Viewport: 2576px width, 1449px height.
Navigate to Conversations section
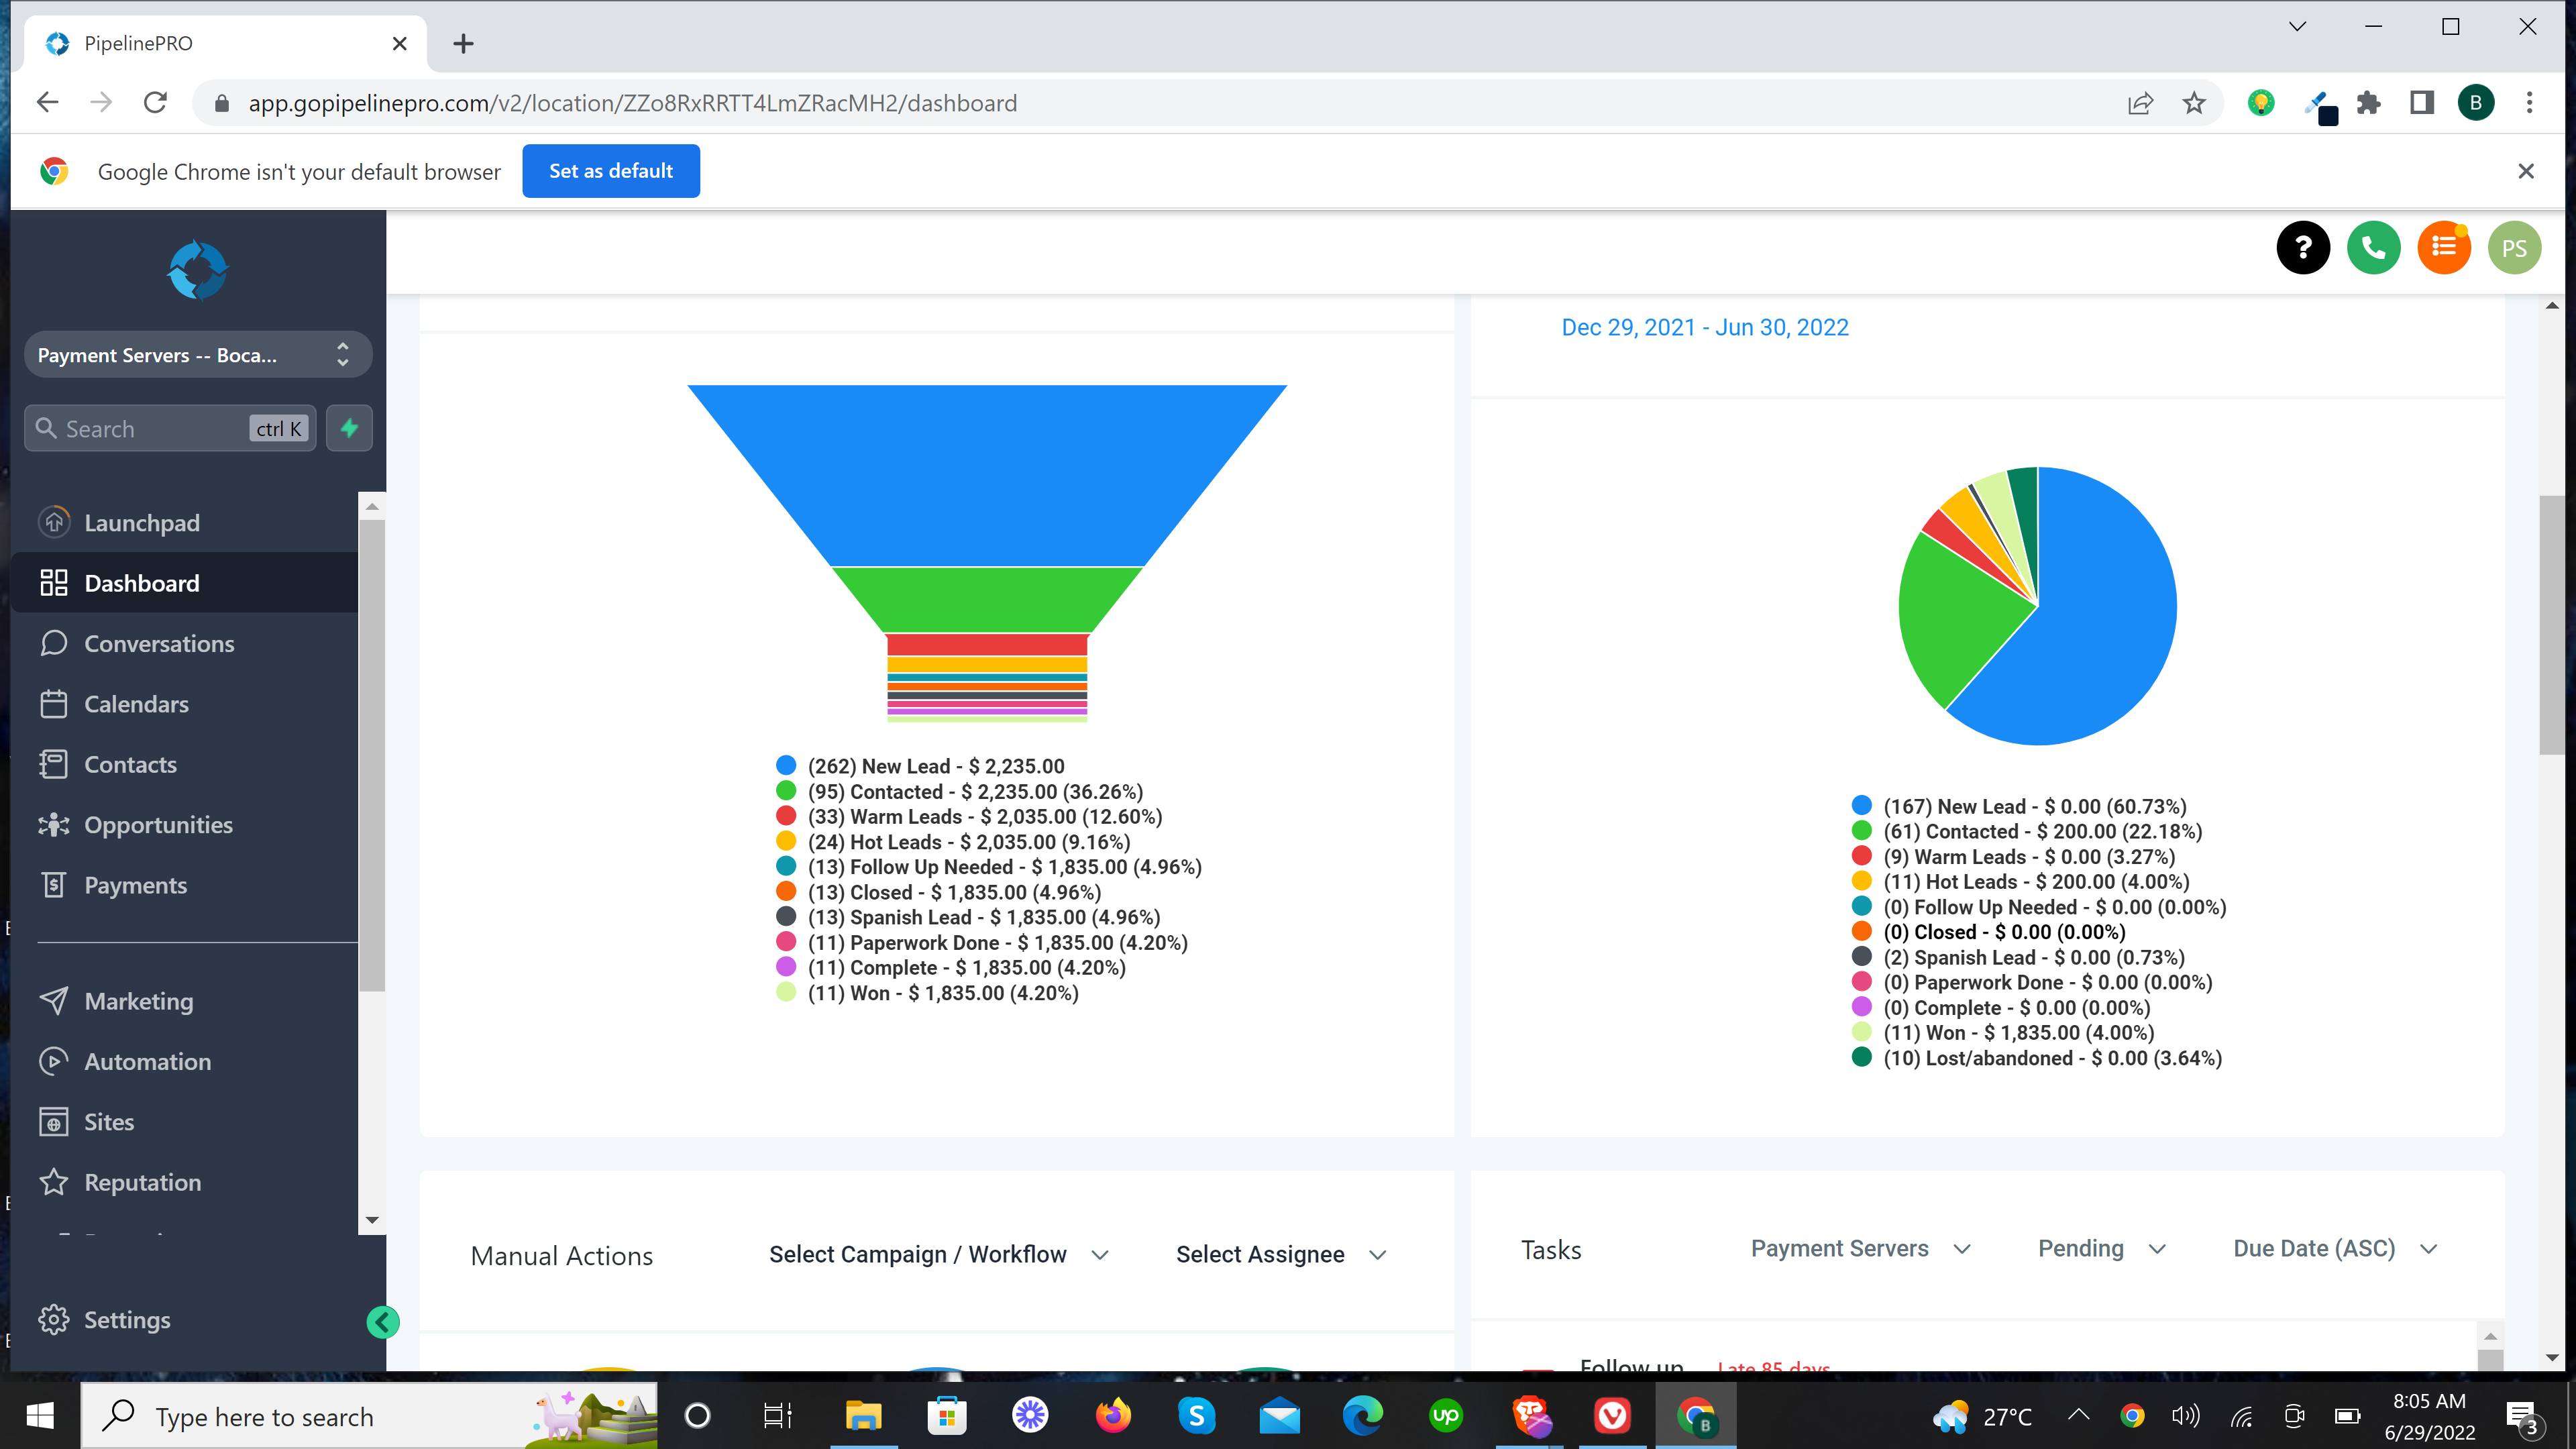click(x=158, y=642)
